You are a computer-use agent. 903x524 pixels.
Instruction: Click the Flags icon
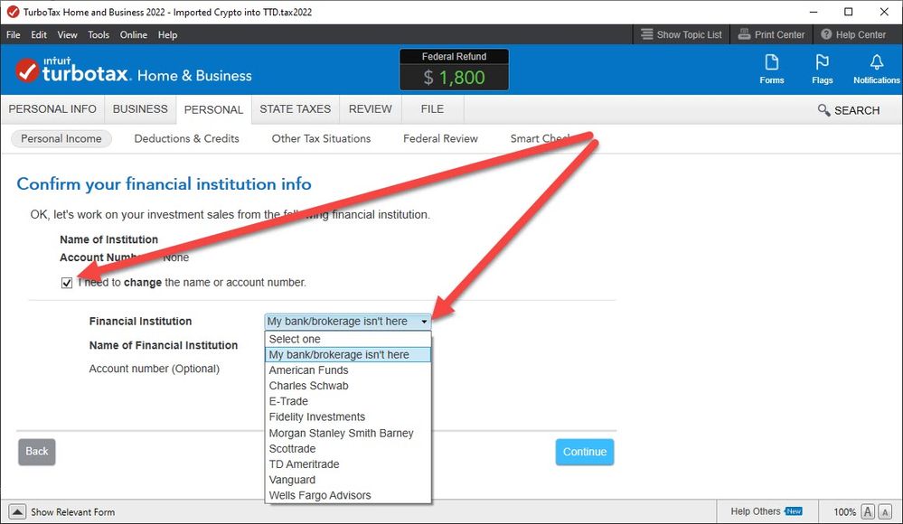pos(822,69)
